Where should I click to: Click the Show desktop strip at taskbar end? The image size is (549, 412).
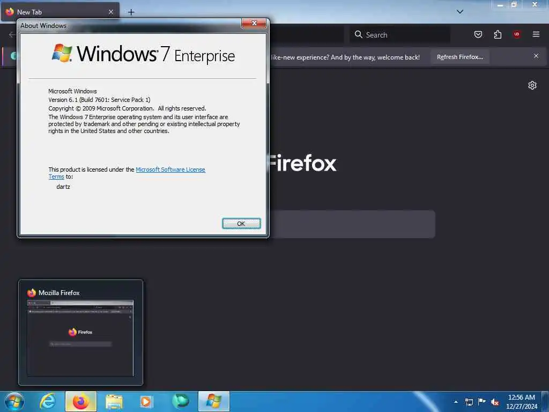545,401
